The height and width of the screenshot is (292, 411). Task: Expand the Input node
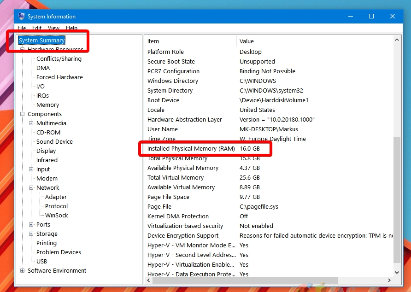click(31, 169)
